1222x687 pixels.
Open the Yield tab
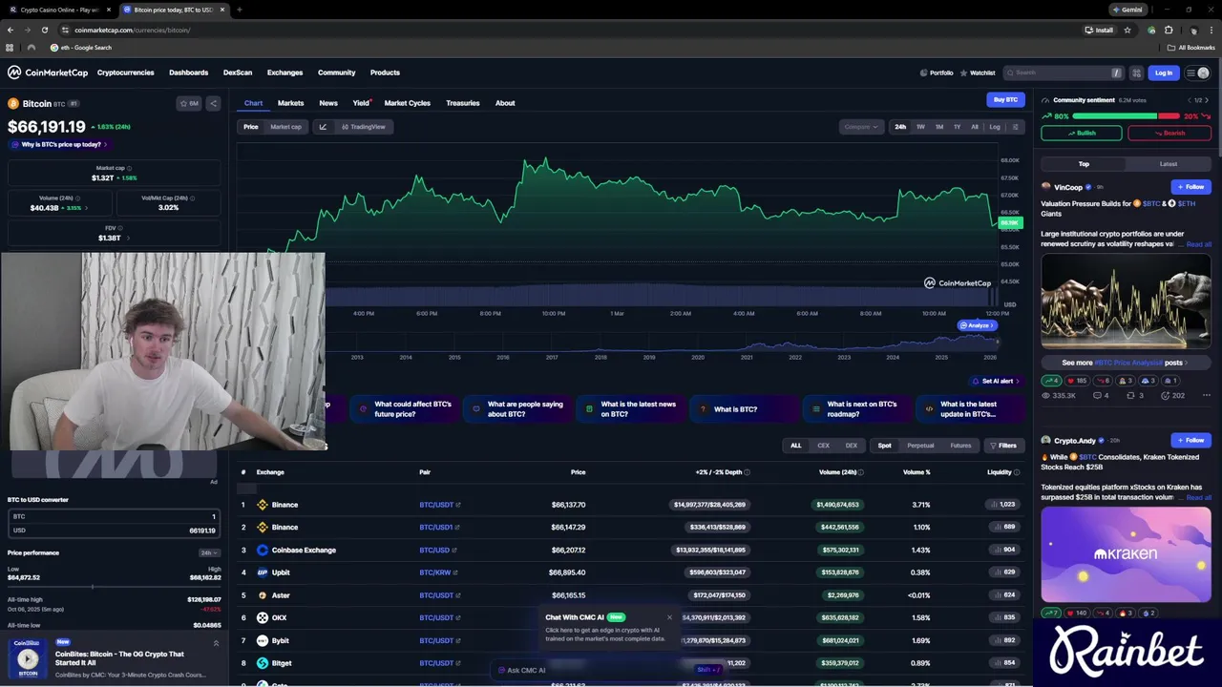(x=361, y=103)
